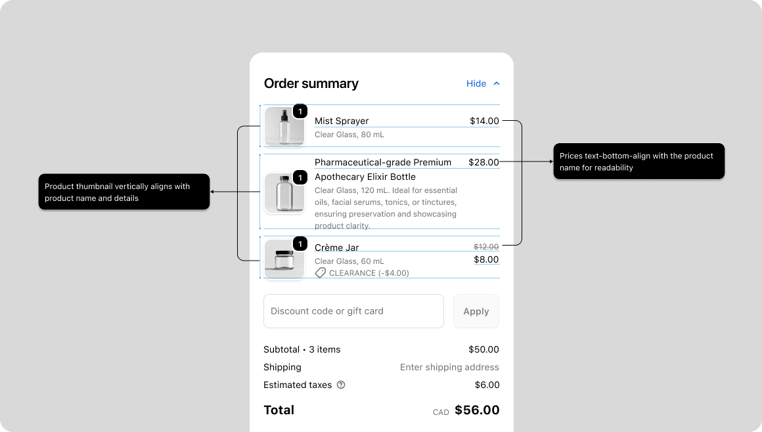762x432 pixels.
Task: Click the CAD currency label beside Total
Action: pos(441,411)
